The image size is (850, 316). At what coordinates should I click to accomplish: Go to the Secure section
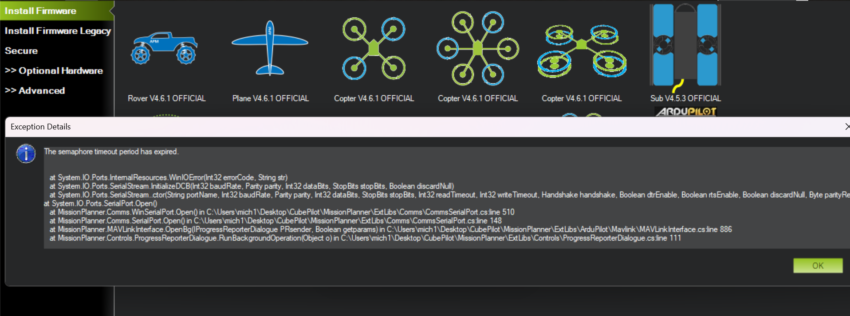21,51
